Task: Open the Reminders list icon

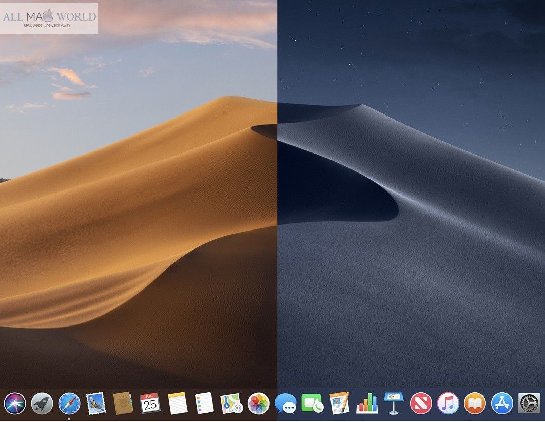Action: coord(204,403)
